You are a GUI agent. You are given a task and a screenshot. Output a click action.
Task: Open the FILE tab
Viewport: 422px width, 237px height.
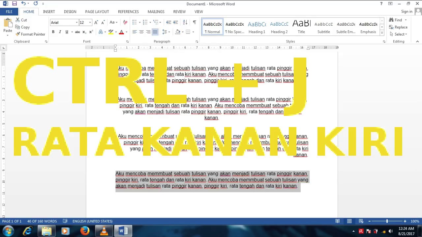[x=9, y=12]
